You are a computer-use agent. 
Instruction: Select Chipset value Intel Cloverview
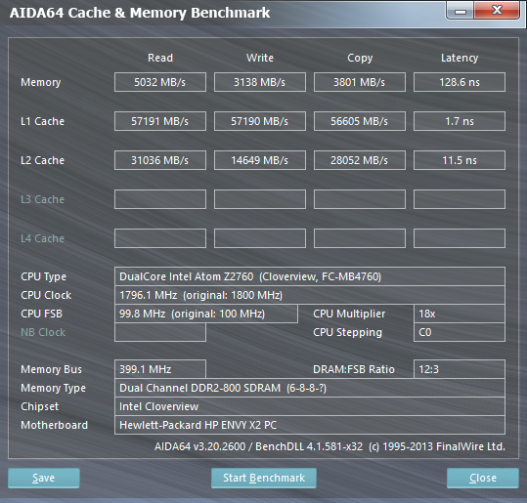coord(310,406)
